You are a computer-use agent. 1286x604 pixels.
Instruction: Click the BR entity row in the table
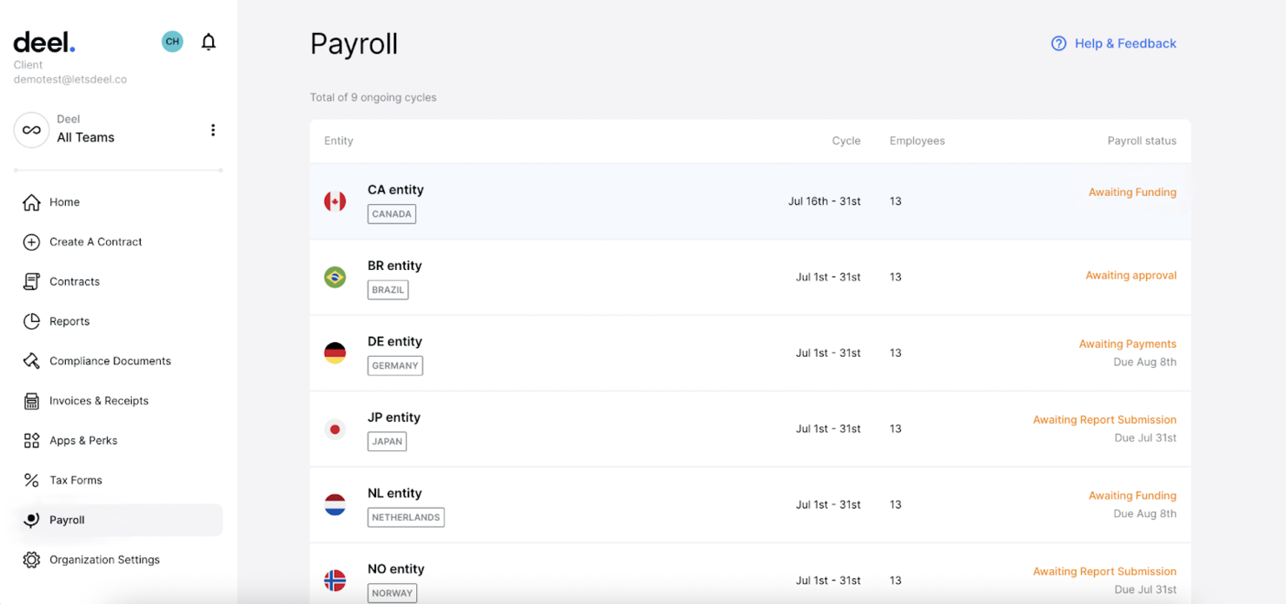coord(750,276)
